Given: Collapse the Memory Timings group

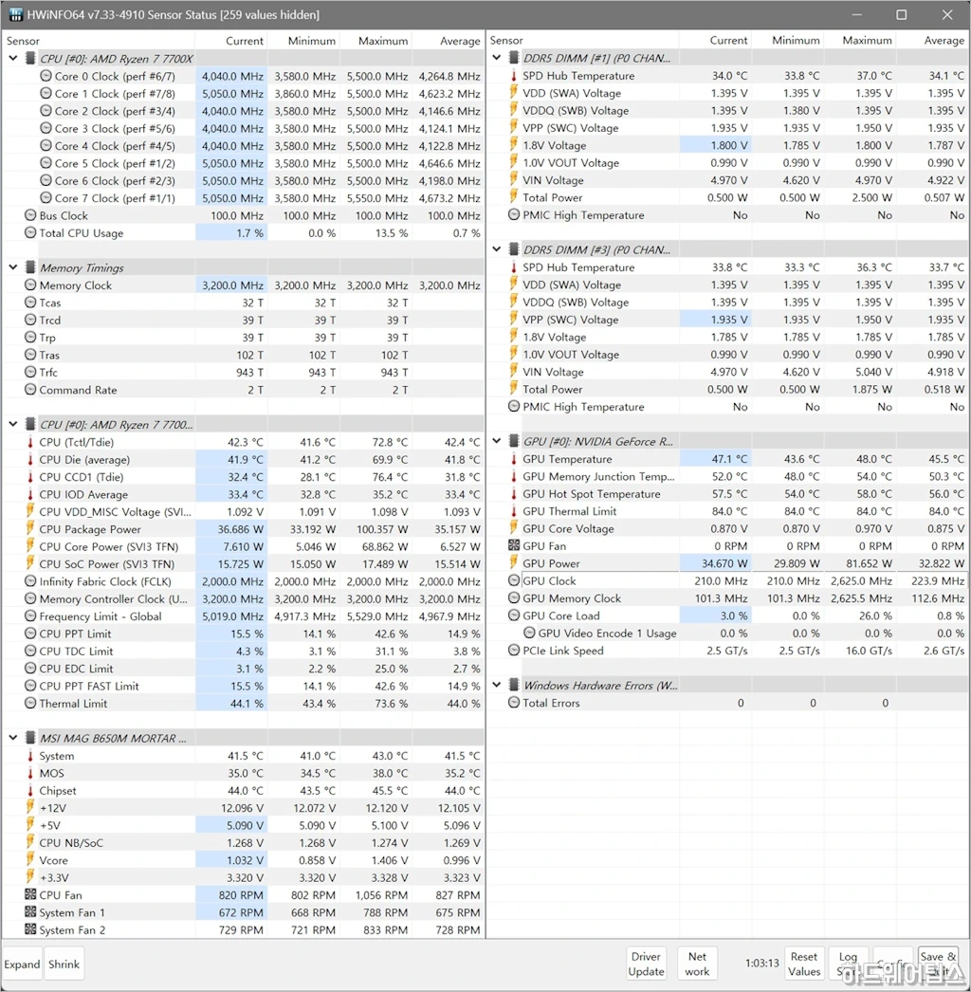Looking at the screenshot, I should [x=13, y=267].
